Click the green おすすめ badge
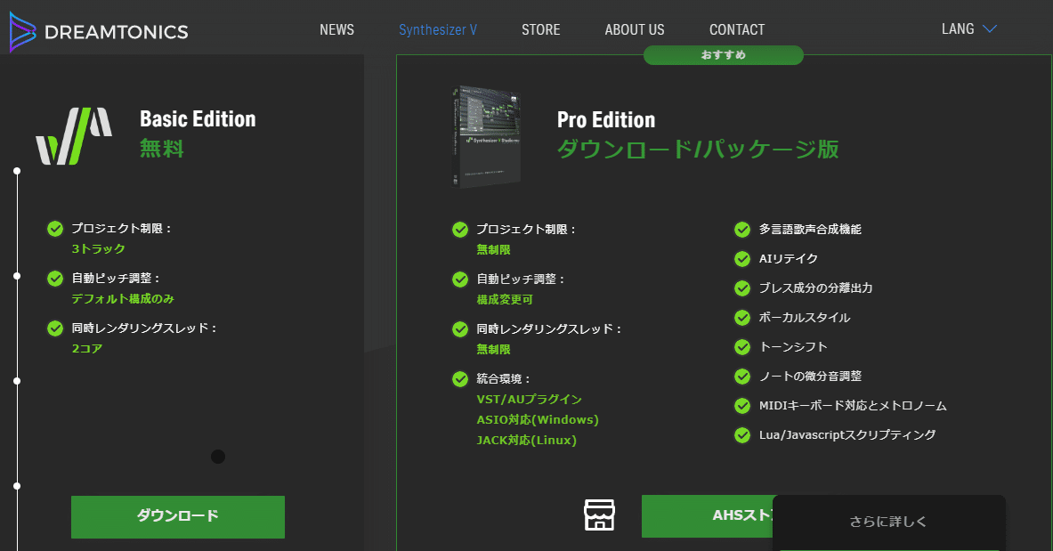 tap(723, 54)
